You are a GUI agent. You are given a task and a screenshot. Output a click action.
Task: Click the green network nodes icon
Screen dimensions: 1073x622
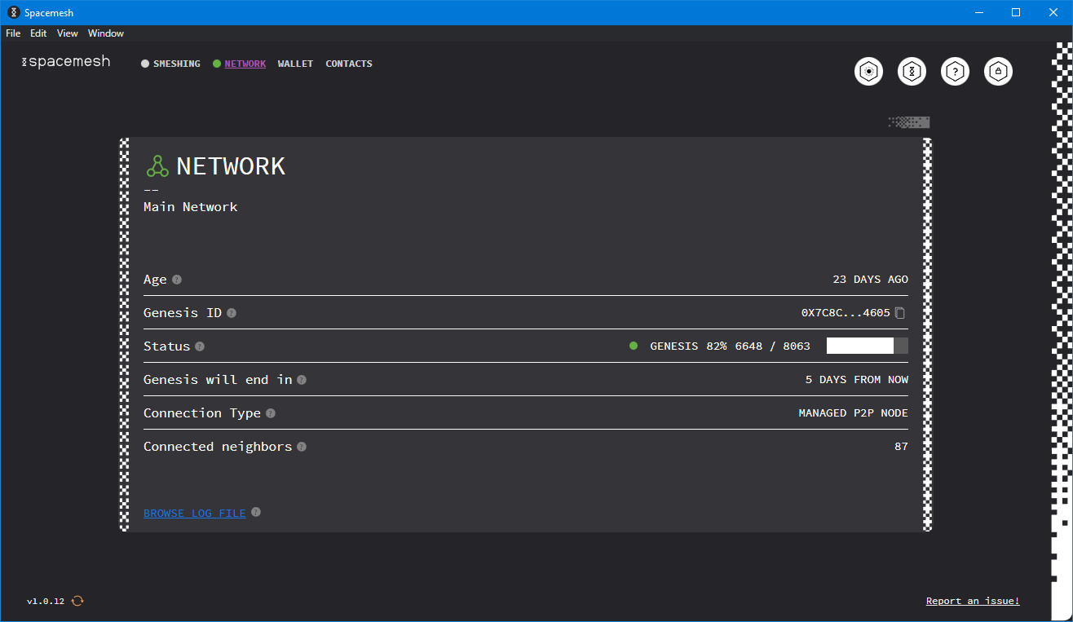coord(157,166)
